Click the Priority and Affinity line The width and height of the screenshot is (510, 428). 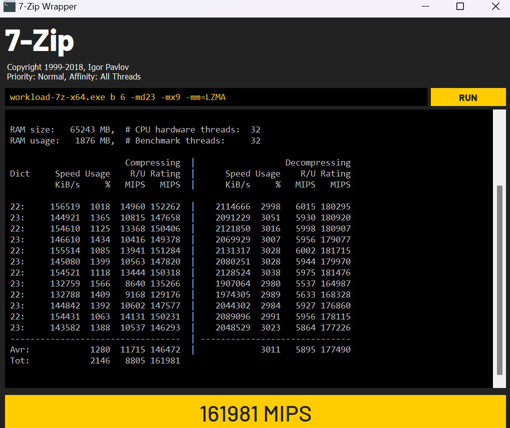(74, 76)
